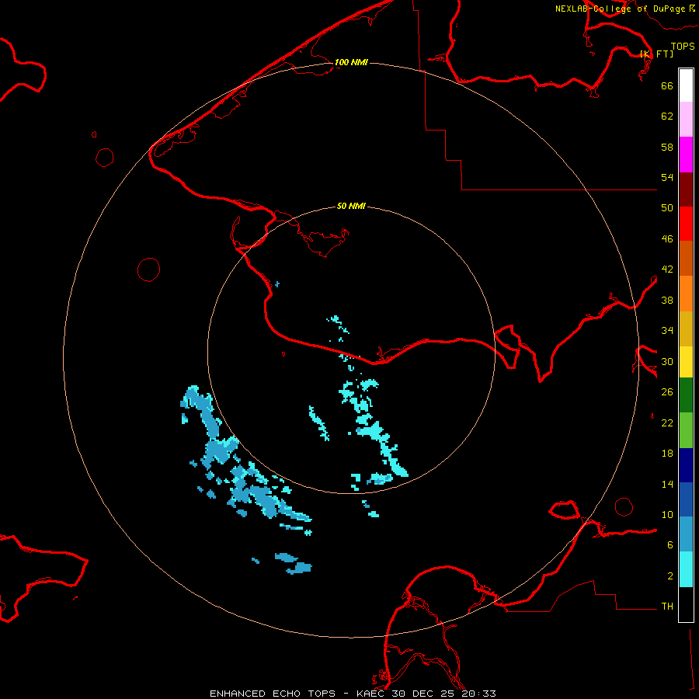The height and width of the screenshot is (699, 699).
Task: Click the medium blue legend swatch
Action: pos(686,499)
